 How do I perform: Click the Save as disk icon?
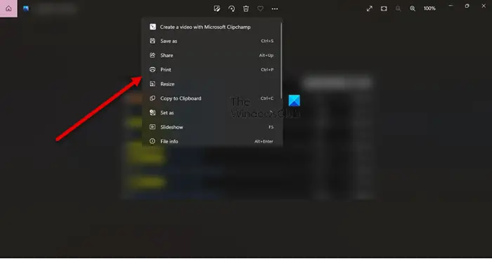[153, 41]
